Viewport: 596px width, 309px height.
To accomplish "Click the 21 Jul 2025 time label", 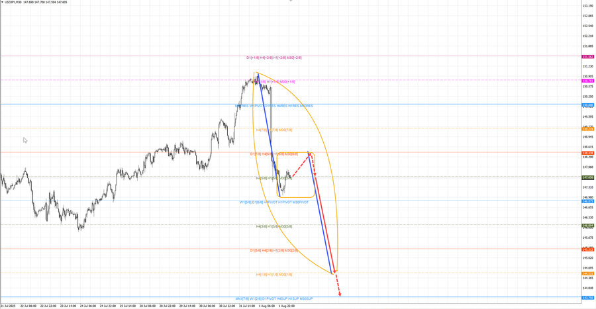I will point(9,306).
